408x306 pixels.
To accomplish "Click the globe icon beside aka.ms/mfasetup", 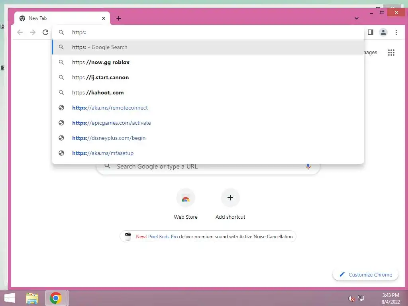I will point(61,153).
